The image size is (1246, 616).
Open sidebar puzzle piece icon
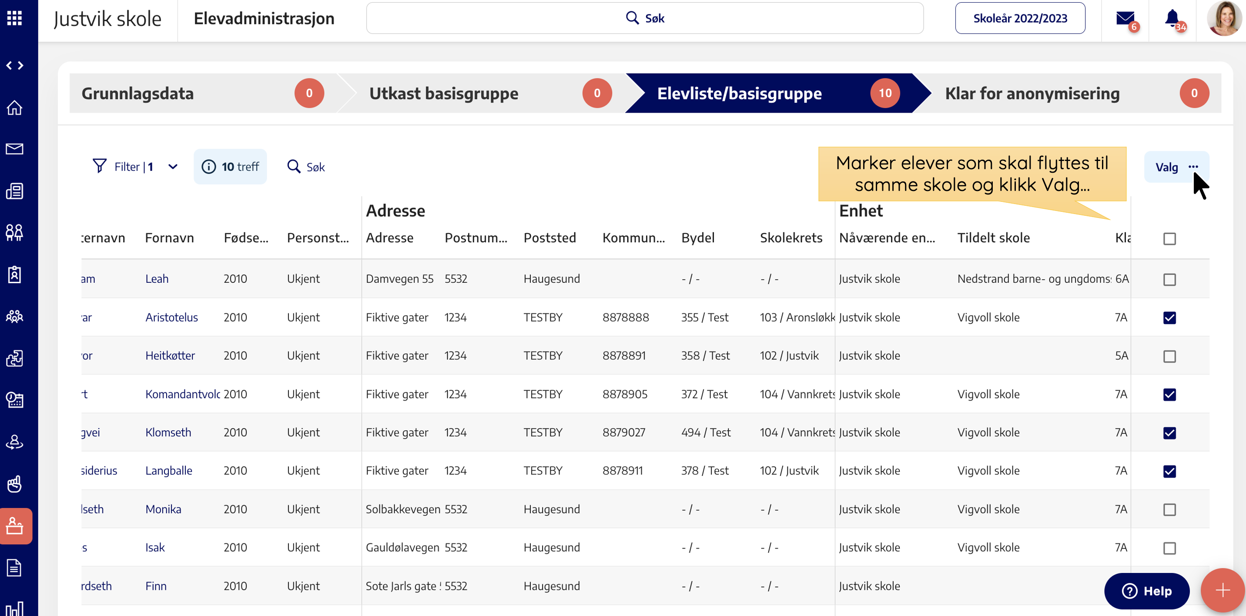pyautogui.click(x=14, y=358)
